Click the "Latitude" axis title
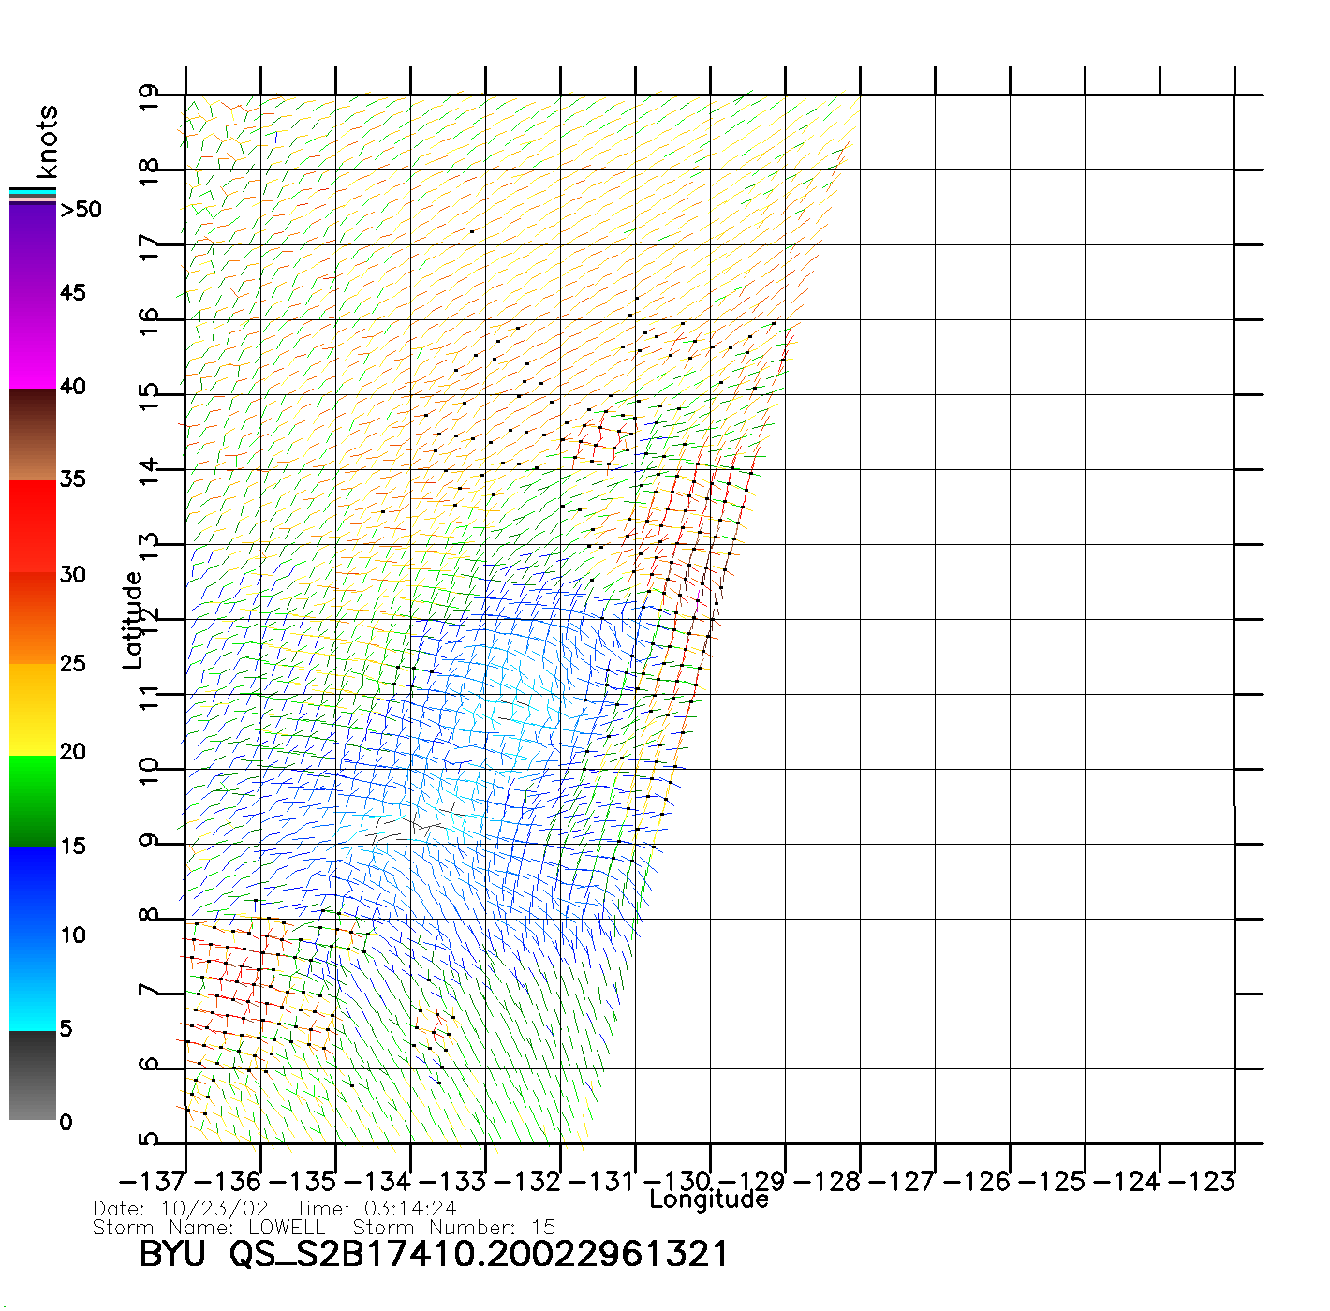The height and width of the screenshot is (1311, 1330). [x=133, y=620]
